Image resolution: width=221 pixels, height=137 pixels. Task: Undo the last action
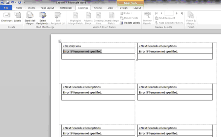click(12, 2)
